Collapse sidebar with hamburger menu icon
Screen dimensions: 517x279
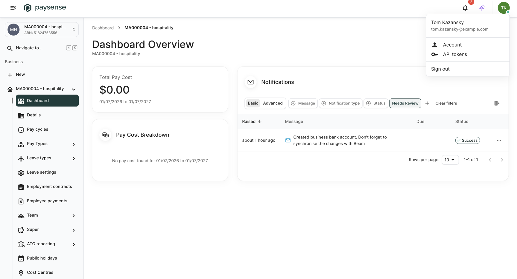click(13, 8)
